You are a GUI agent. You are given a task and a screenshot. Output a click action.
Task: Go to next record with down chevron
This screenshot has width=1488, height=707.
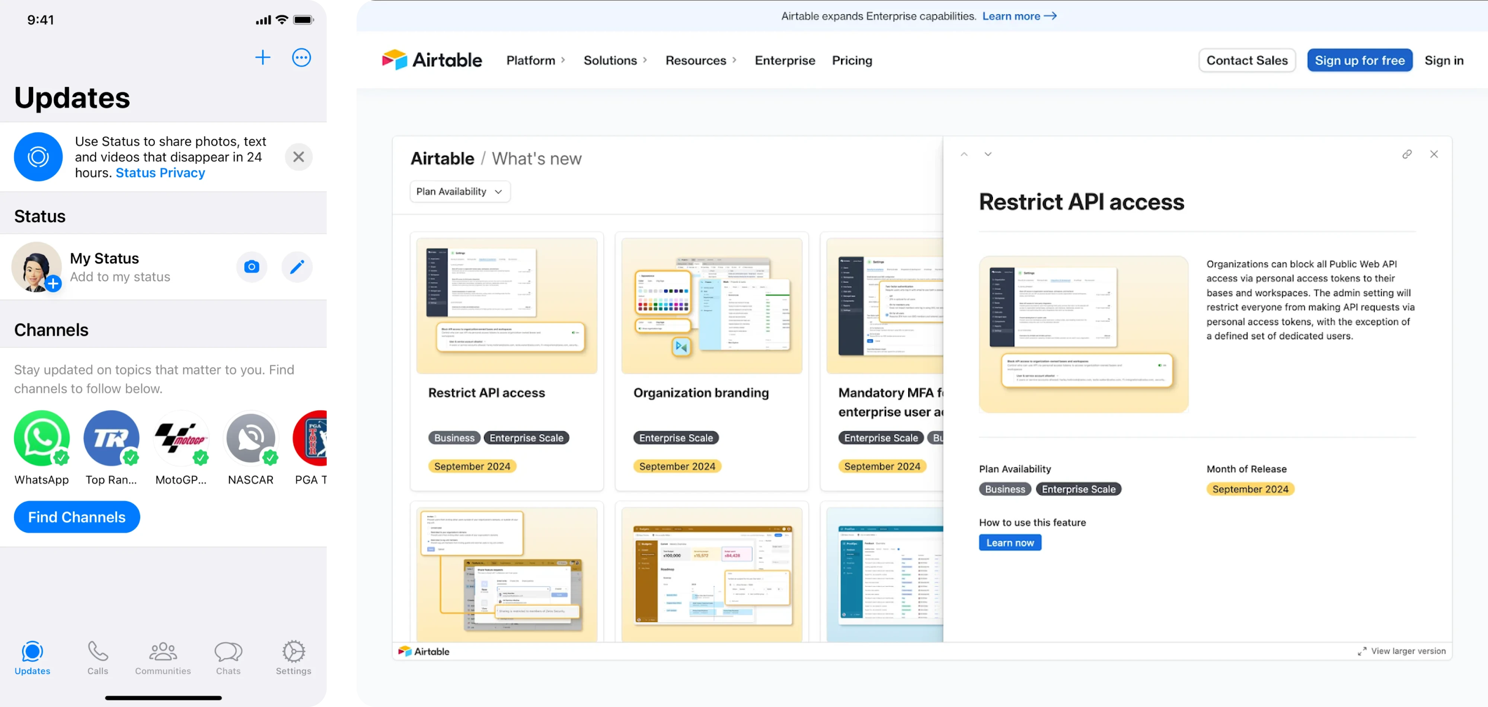tap(988, 154)
